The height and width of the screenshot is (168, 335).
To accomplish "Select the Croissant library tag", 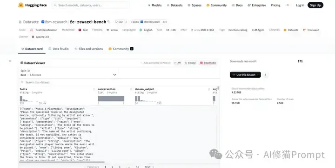I will pyautogui.click(x=311, y=30).
